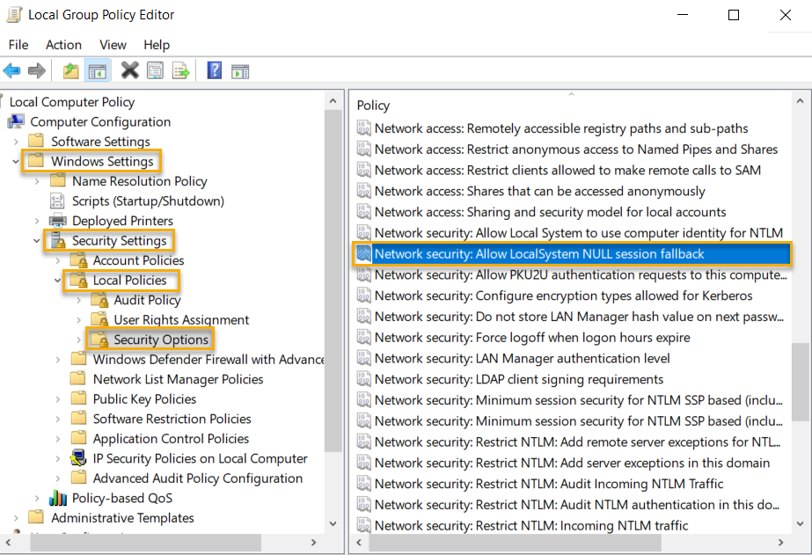
Task: Click the Export List toolbar icon
Action: point(180,69)
